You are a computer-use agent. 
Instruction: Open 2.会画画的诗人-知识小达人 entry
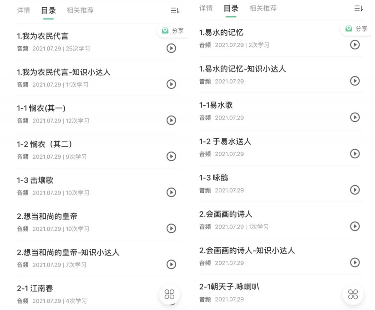coord(281,256)
